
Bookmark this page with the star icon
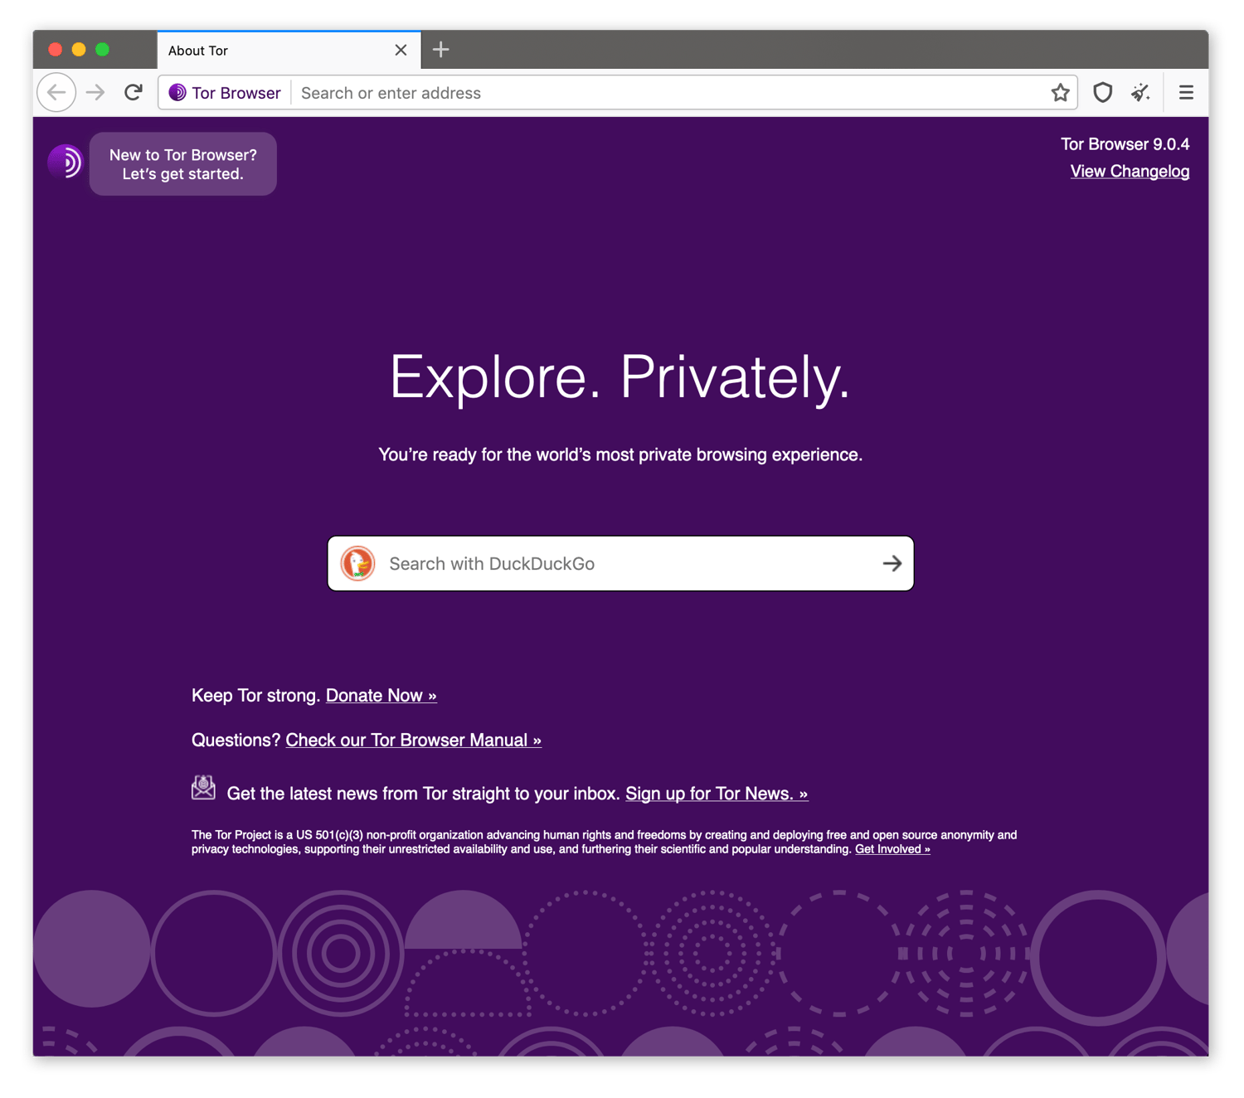click(x=1060, y=93)
